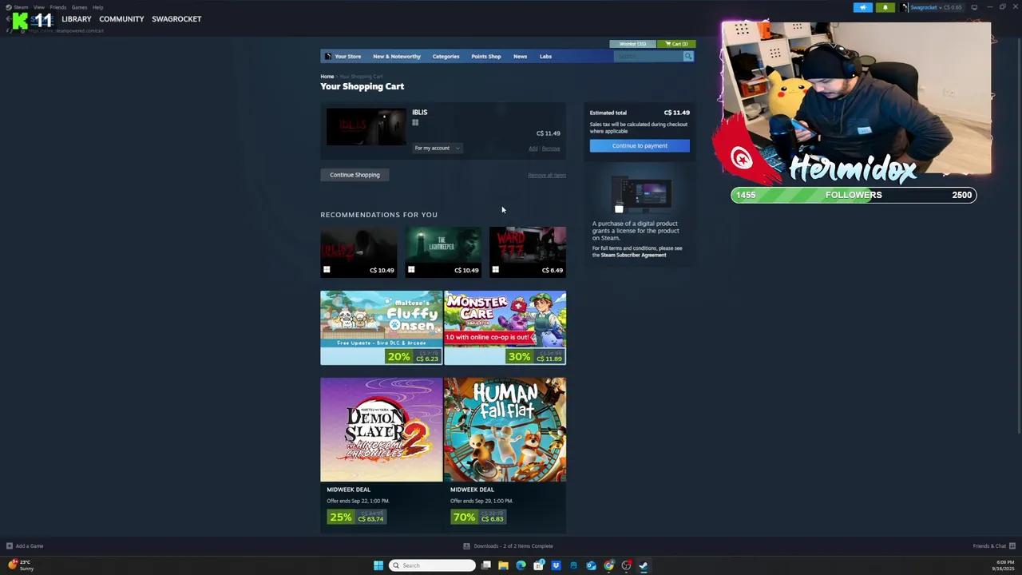
Task: Open the Friends menu
Action: click(x=57, y=7)
